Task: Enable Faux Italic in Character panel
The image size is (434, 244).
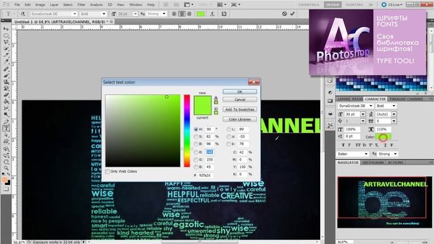Action: point(349,145)
